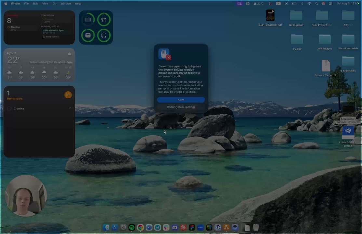362x234 pixels.
Task: Open Spotify from the Dock
Action: [x=132, y=227]
